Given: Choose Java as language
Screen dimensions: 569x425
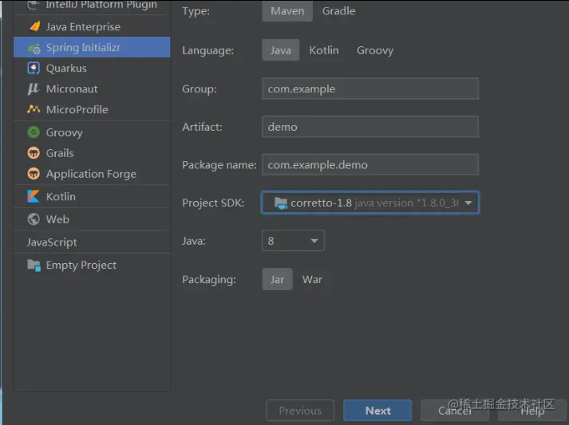Looking at the screenshot, I should [280, 50].
